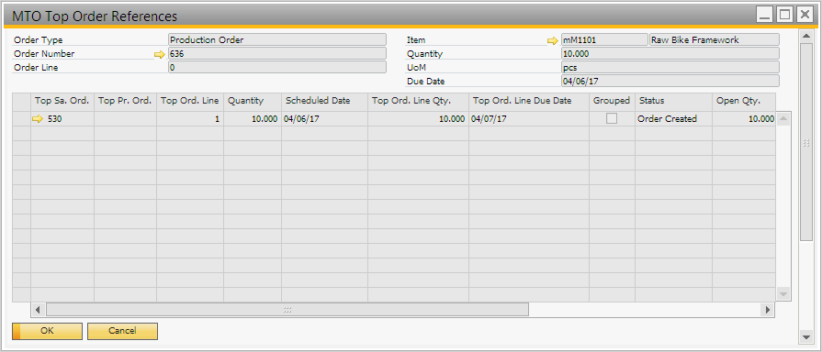Click the table's horizontal scrollbar right arrow
This screenshot has width=822, height=352.
tap(768, 310)
